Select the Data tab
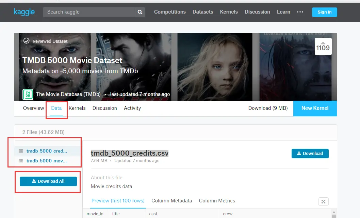The image size is (360, 218). click(56, 108)
